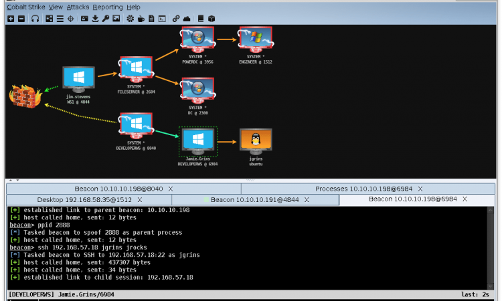Close the Beacon 10.10.10.198@8040 tab
The image size is (502, 301).
pos(171,189)
